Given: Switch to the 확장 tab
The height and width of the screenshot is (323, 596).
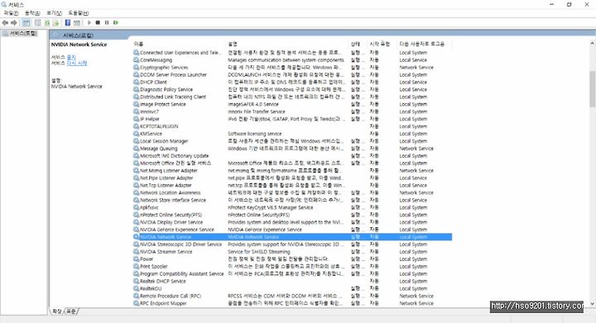Looking at the screenshot, I should point(56,311).
